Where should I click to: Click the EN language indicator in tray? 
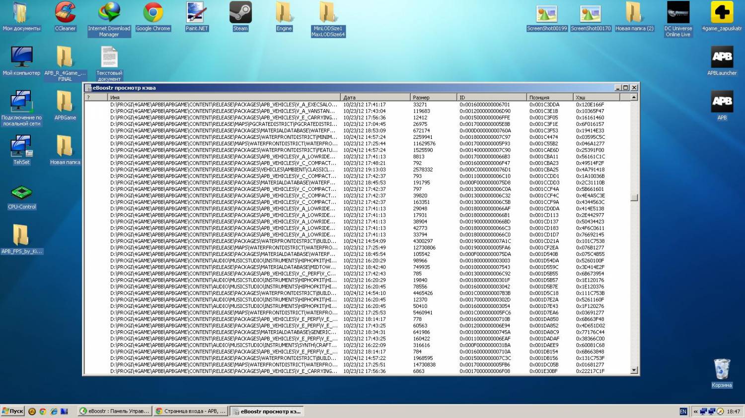pyautogui.click(x=683, y=412)
